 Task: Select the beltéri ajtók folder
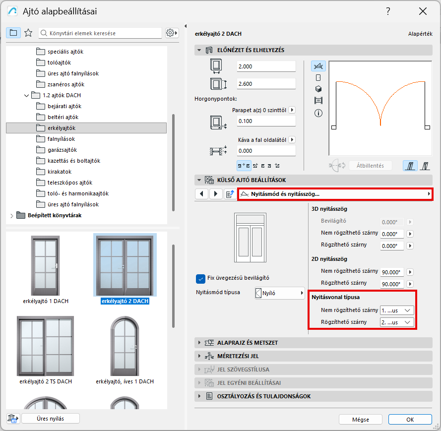click(63, 117)
